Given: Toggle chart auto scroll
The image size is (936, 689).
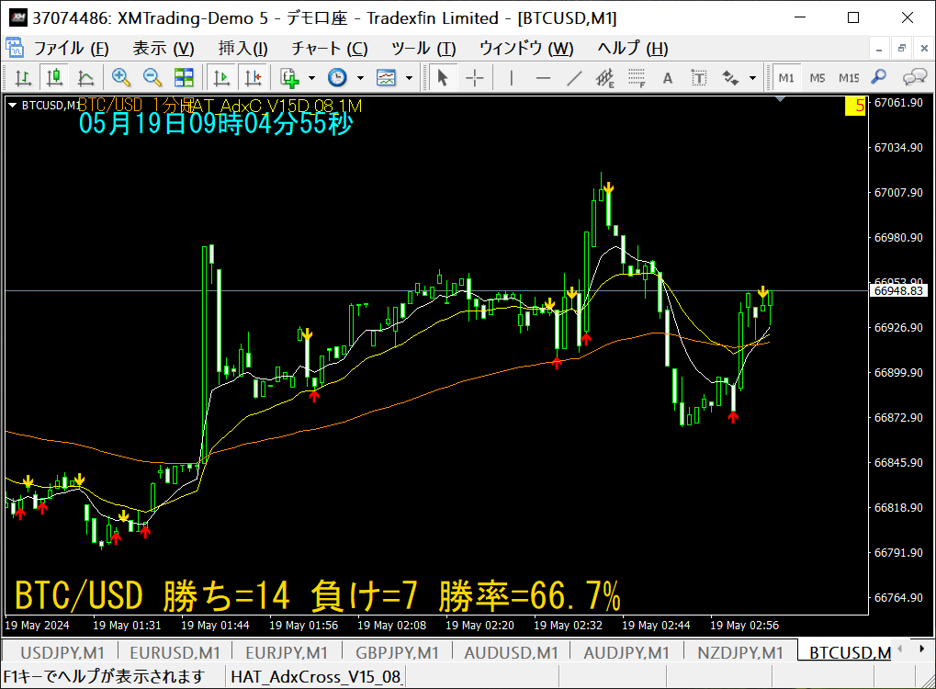Looking at the screenshot, I should [x=222, y=77].
